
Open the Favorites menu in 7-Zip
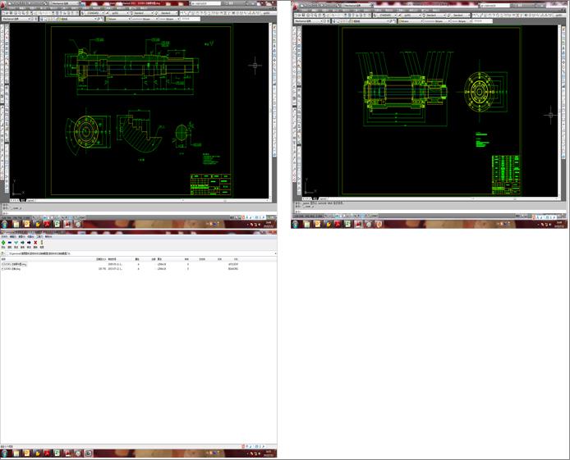(31, 236)
